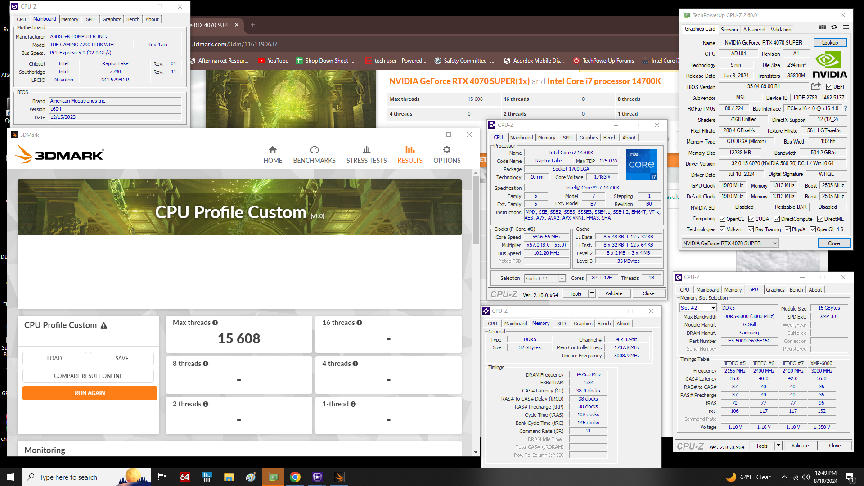Toggle the OpenGL 4.6 checkbox
This screenshot has width=864, height=486.
click(x=813, y=229)
